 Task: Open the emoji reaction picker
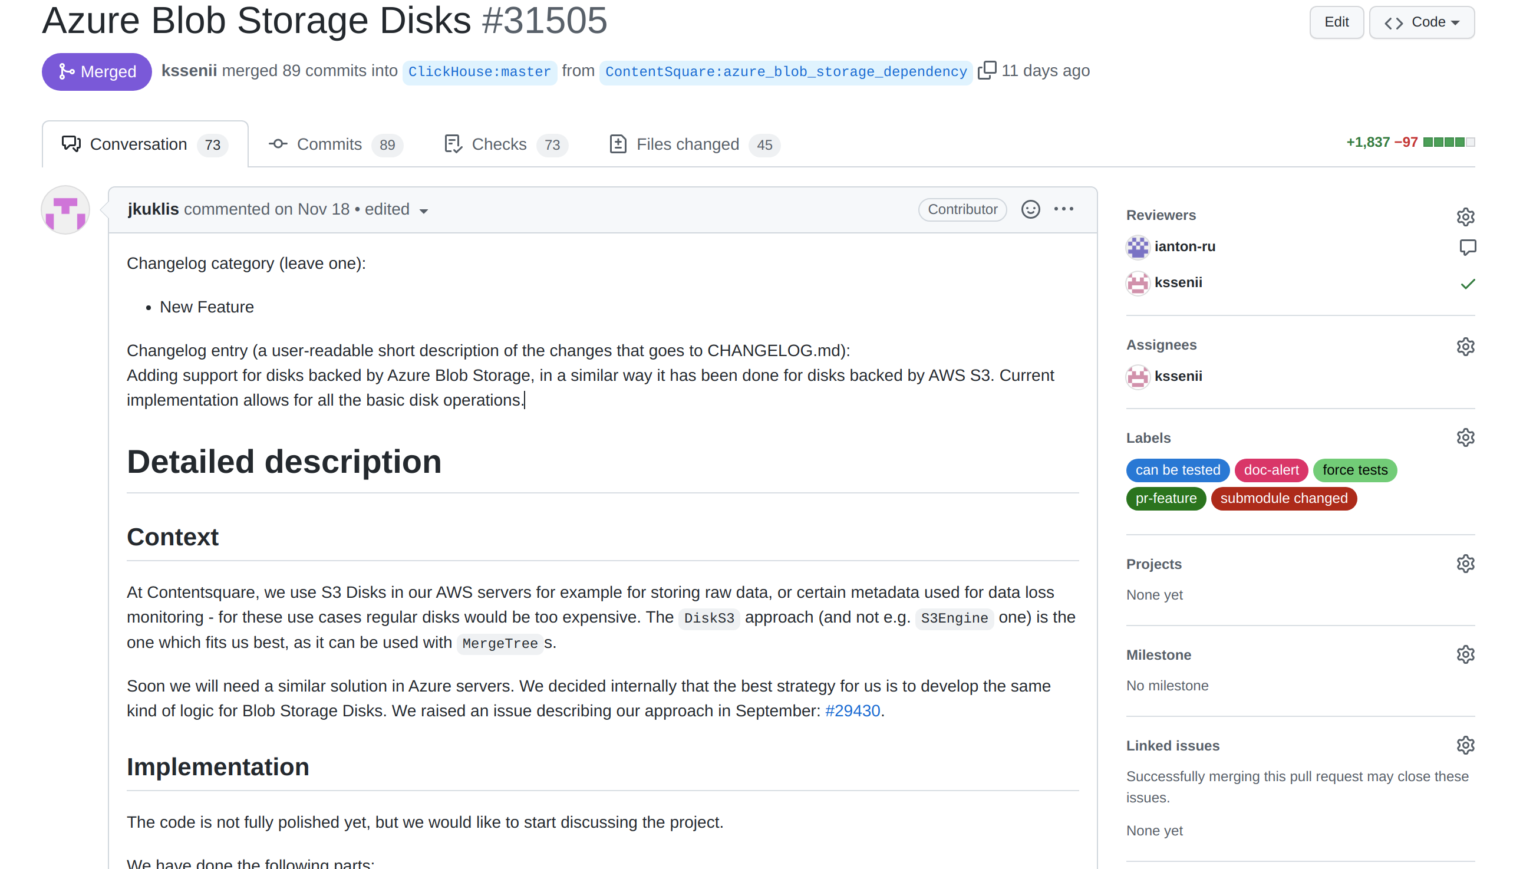click(1030, 209)
